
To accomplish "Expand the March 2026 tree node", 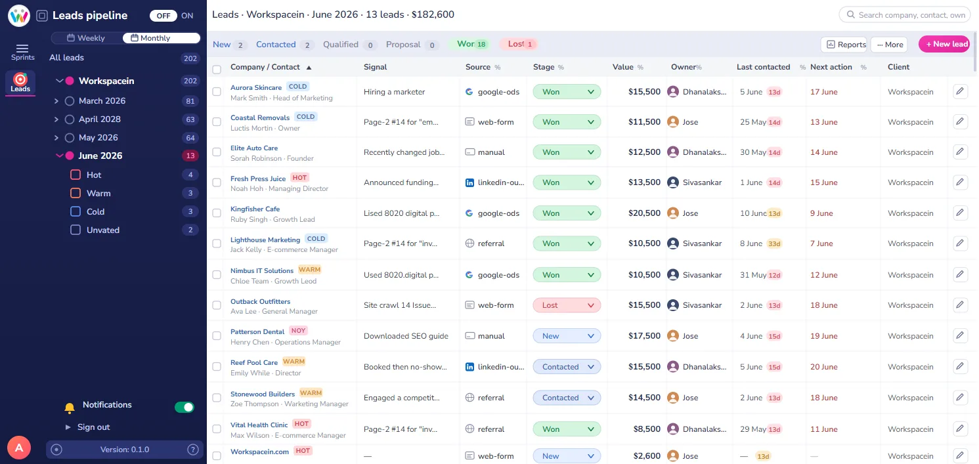I will pyautogui.click(x=56, y=101).
